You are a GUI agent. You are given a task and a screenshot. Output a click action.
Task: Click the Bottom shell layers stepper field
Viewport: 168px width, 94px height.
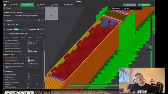(x=33, y=46)
